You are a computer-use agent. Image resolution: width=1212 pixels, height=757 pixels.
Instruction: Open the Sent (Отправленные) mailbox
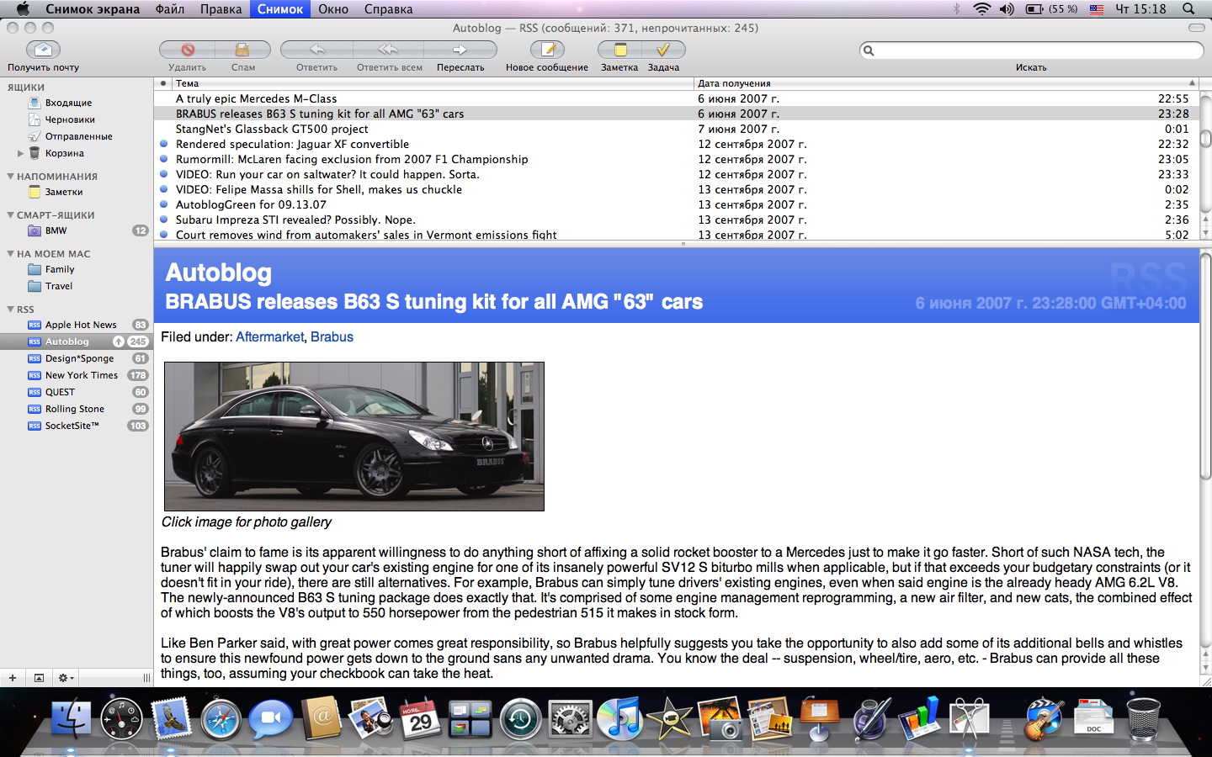tap(78, 136)
